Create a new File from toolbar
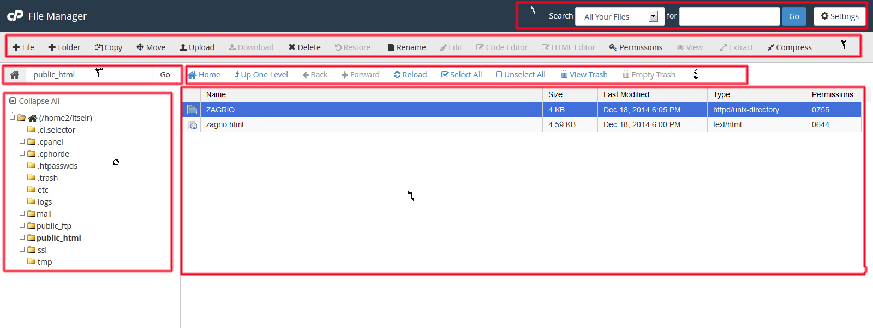The width and height of the screenshot is (873, 328). [23, 47]
